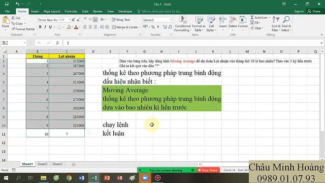
Task: Click Tell me what you want field
Action: (x=159, y=11)
